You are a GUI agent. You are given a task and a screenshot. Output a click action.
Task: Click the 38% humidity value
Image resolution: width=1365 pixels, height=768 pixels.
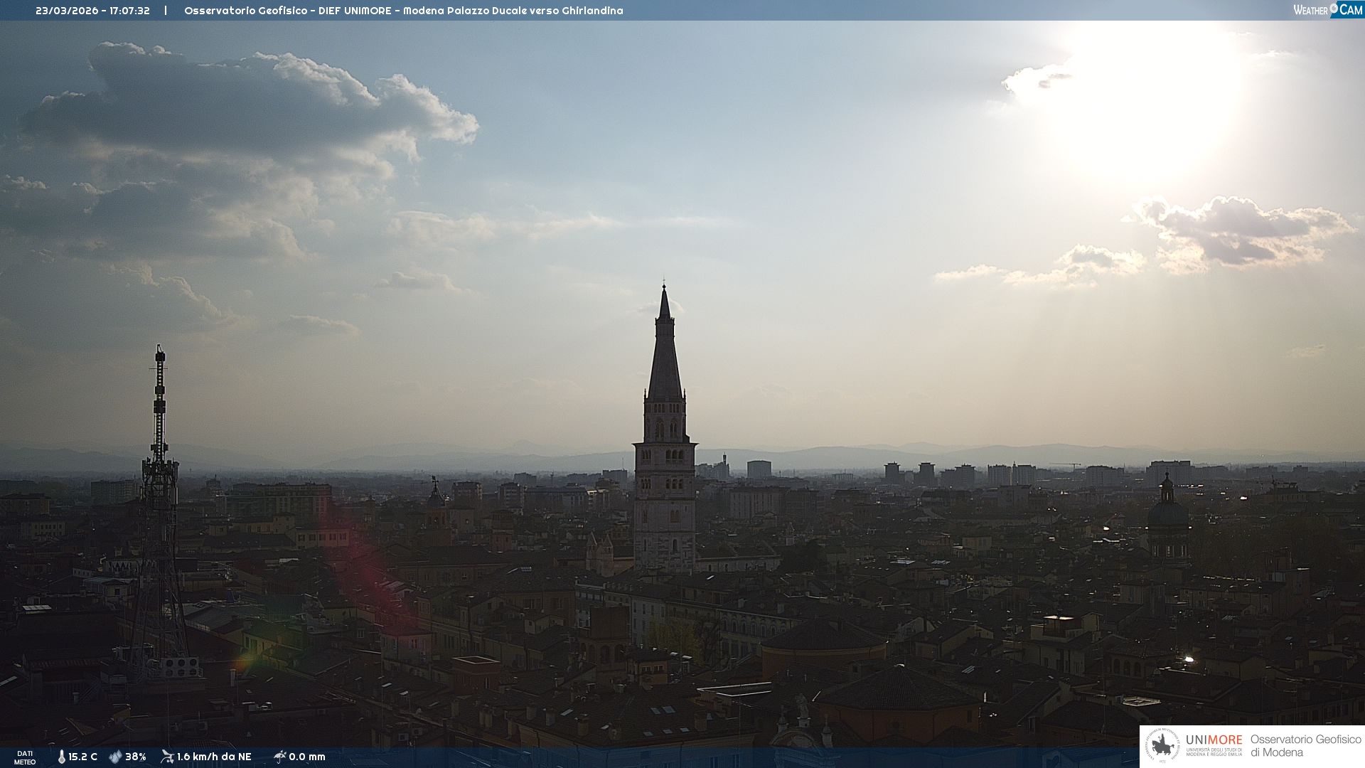pos(135,757)
